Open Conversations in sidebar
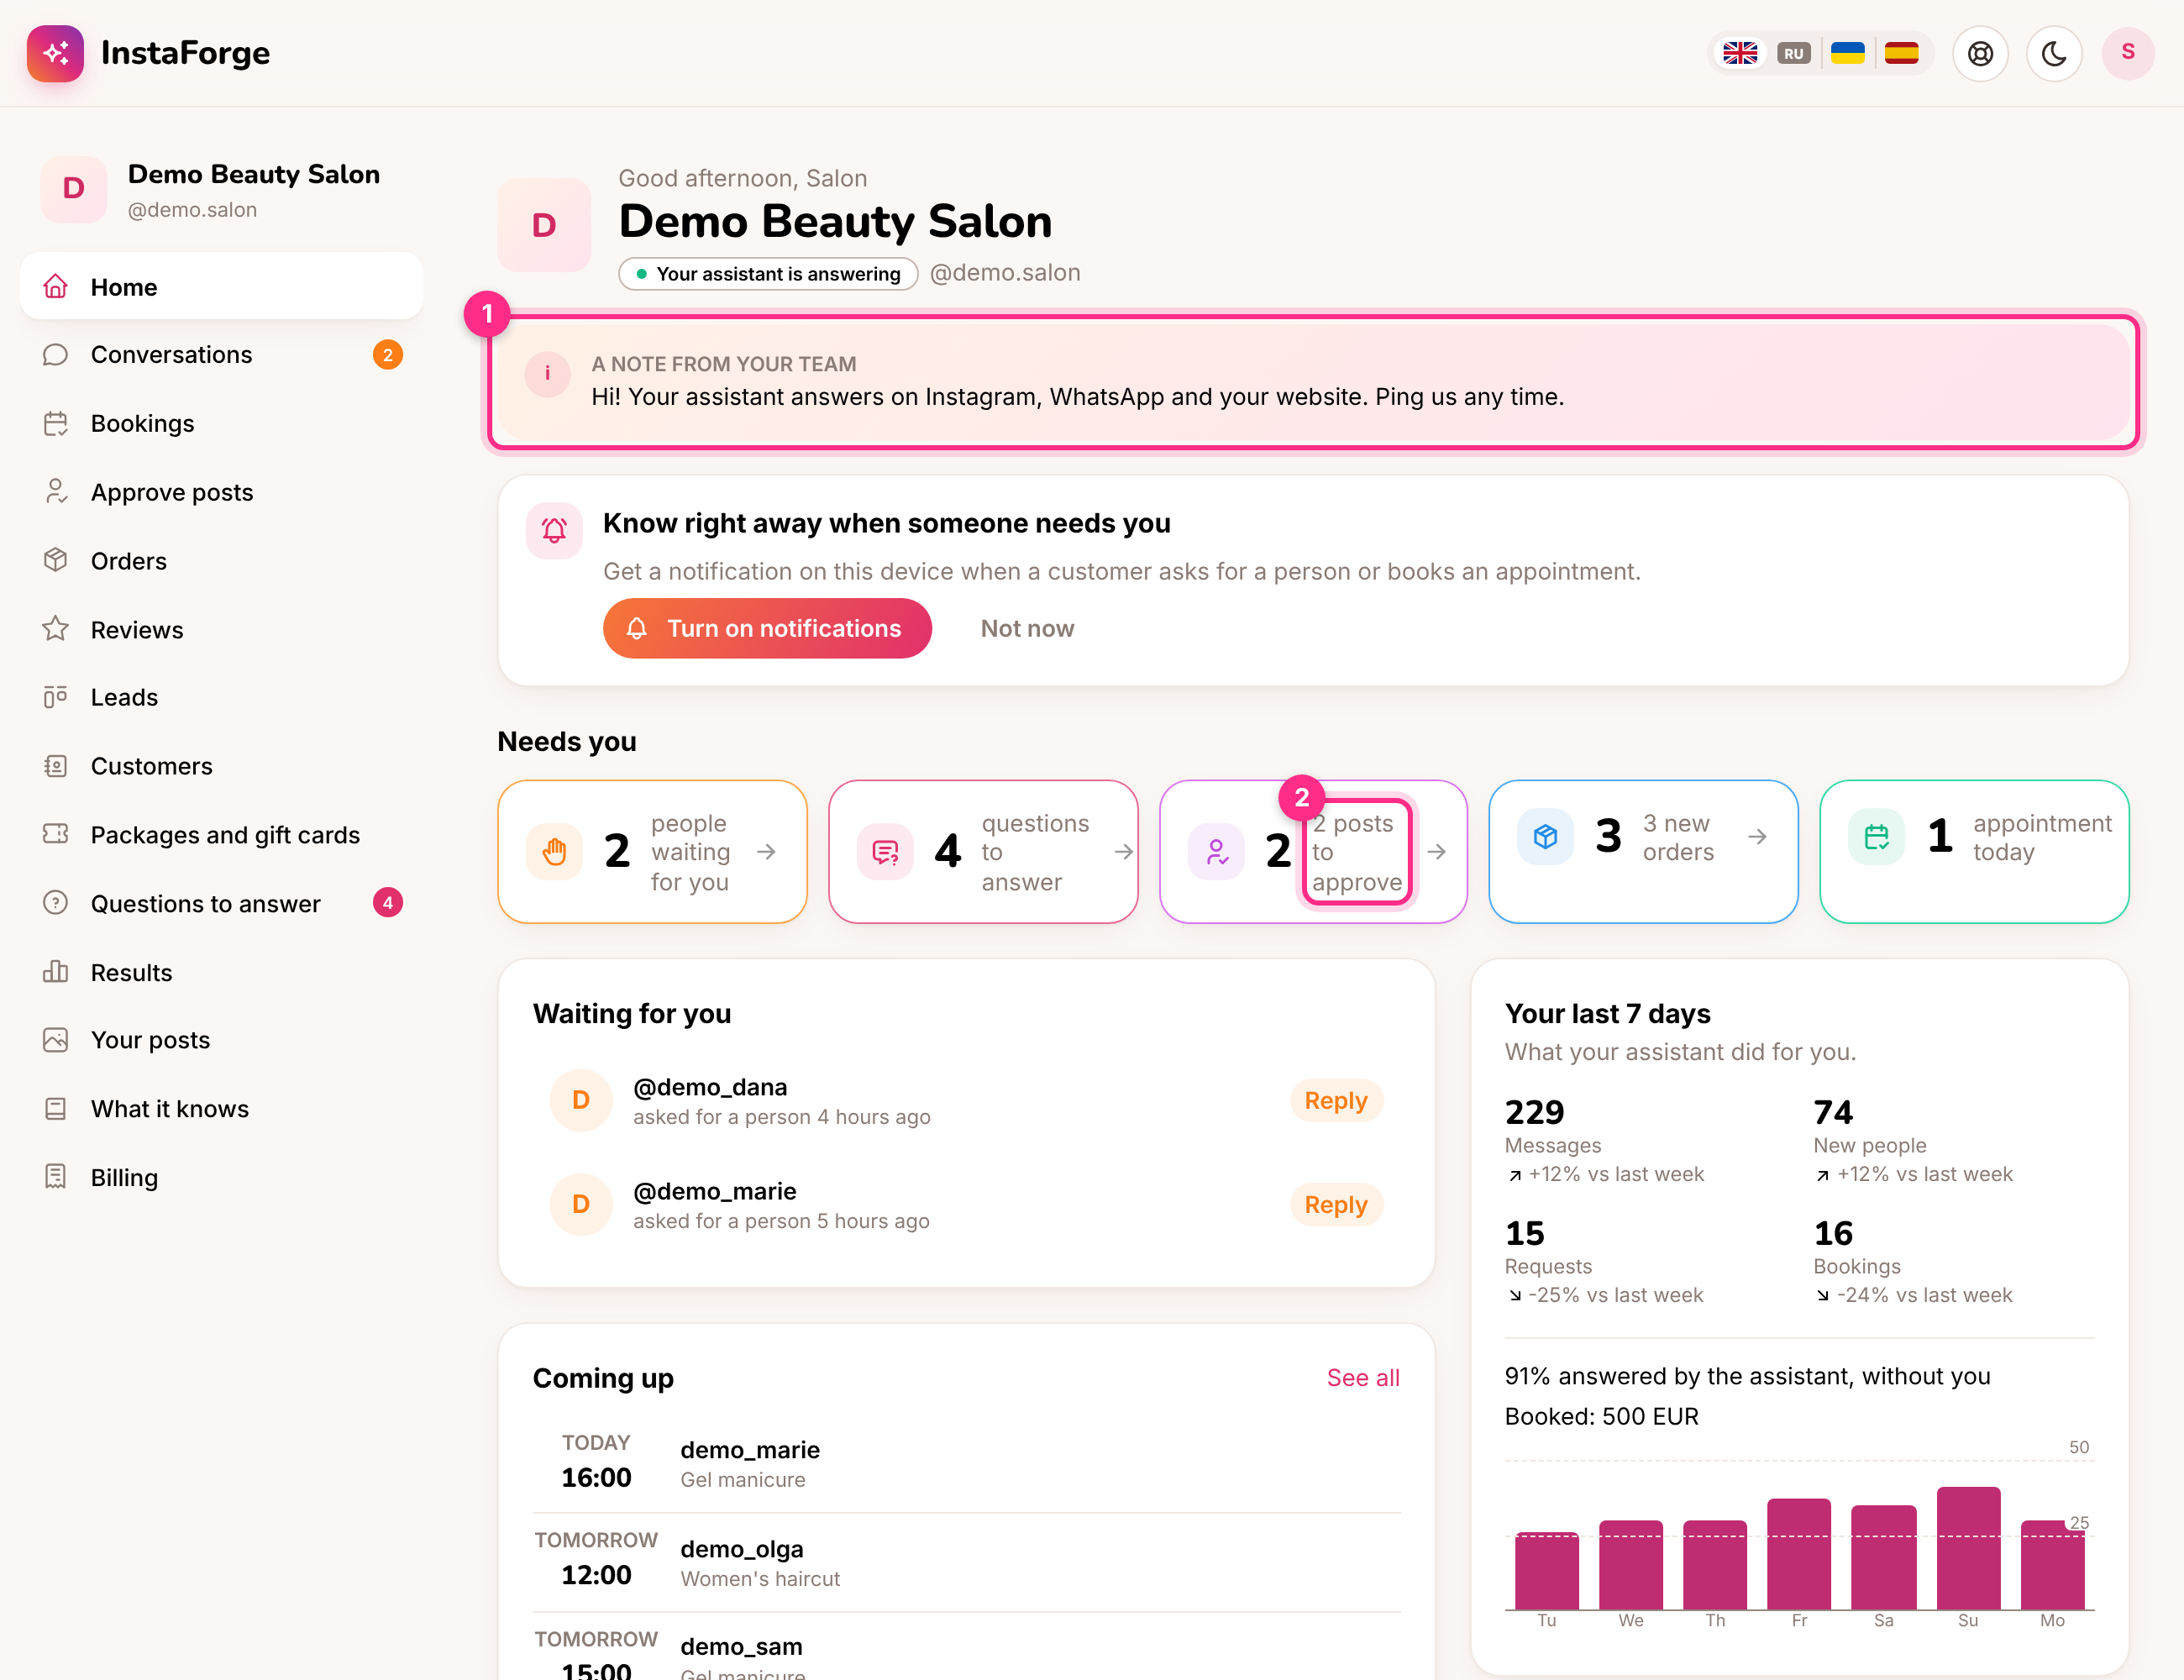 pyautogui.click(x=221, y=355)
